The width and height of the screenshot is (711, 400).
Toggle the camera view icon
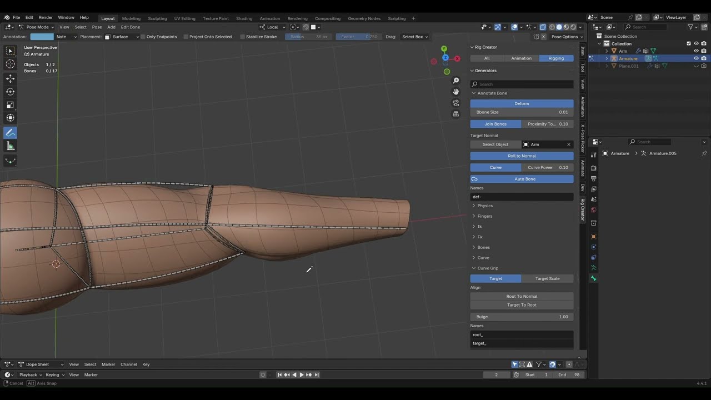click(456, 103)
